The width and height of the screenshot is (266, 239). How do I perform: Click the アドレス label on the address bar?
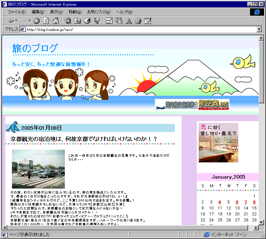(x=12, y=29)
